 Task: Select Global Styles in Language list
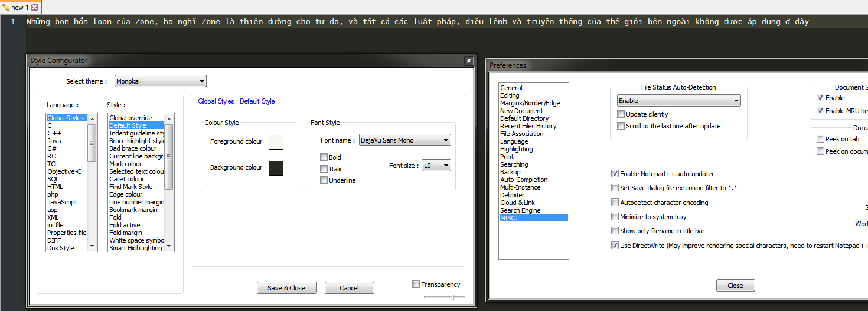(x=67, y=118)
